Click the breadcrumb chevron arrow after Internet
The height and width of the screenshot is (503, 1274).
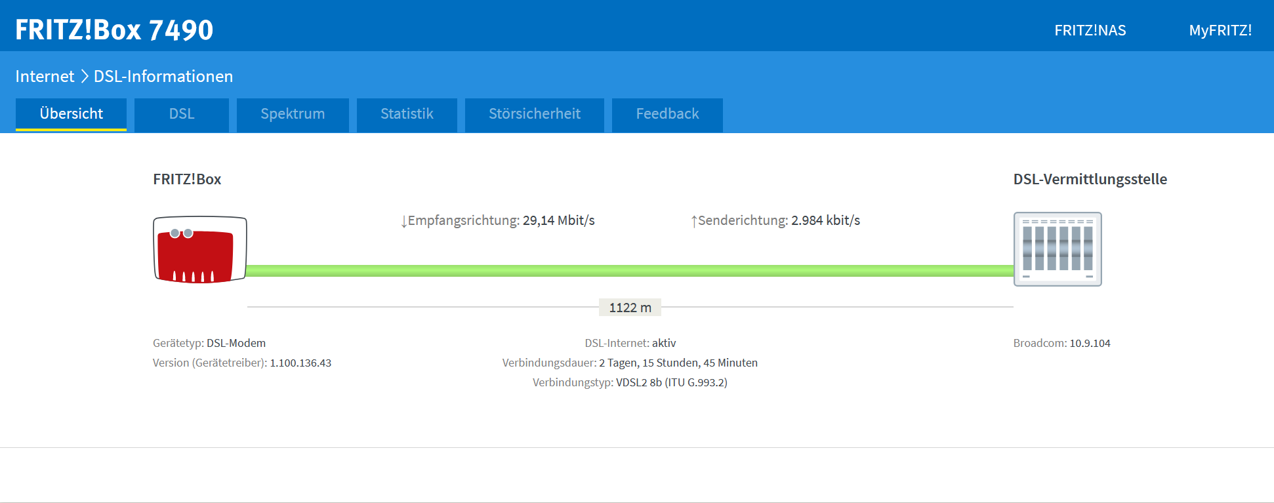pyautogui.click(x=85, y=77)
